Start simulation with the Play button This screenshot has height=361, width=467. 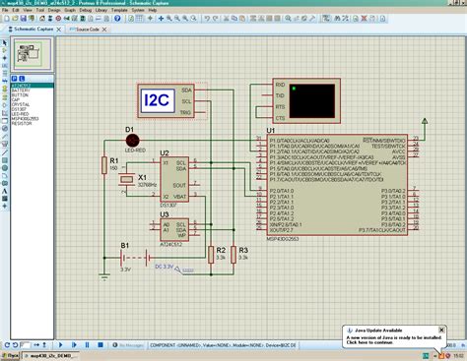click(60, 345)
